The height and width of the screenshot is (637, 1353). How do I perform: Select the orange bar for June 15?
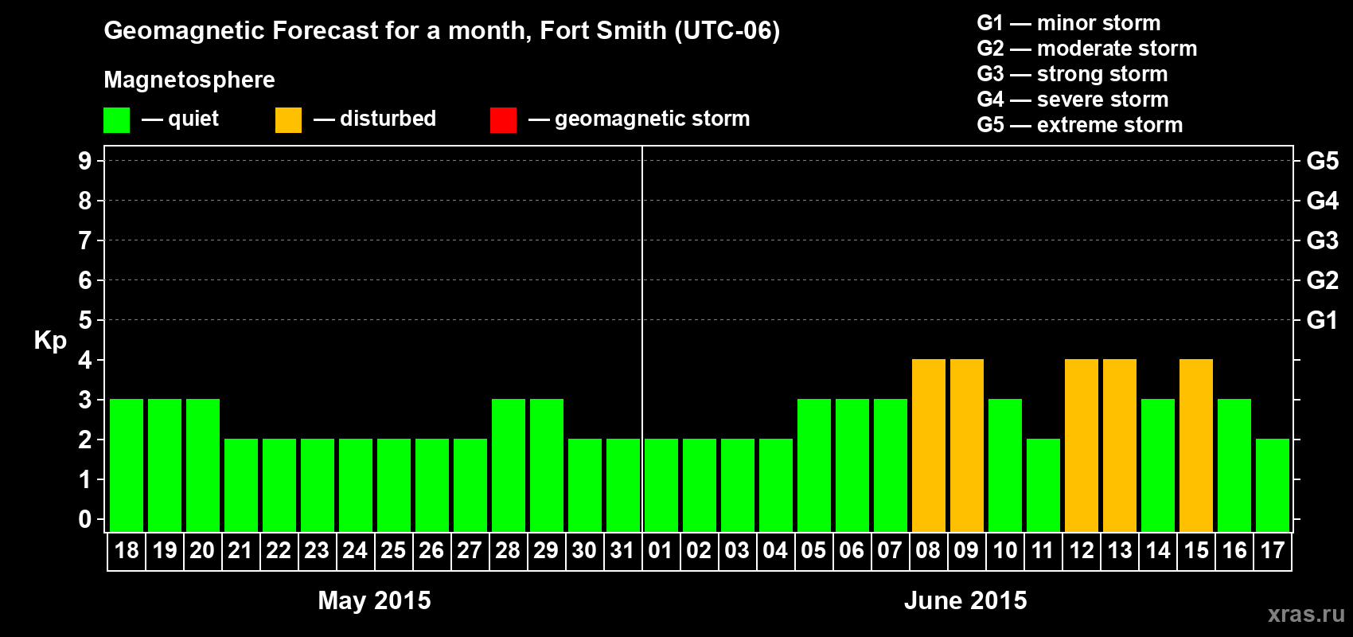(1196, 445)
